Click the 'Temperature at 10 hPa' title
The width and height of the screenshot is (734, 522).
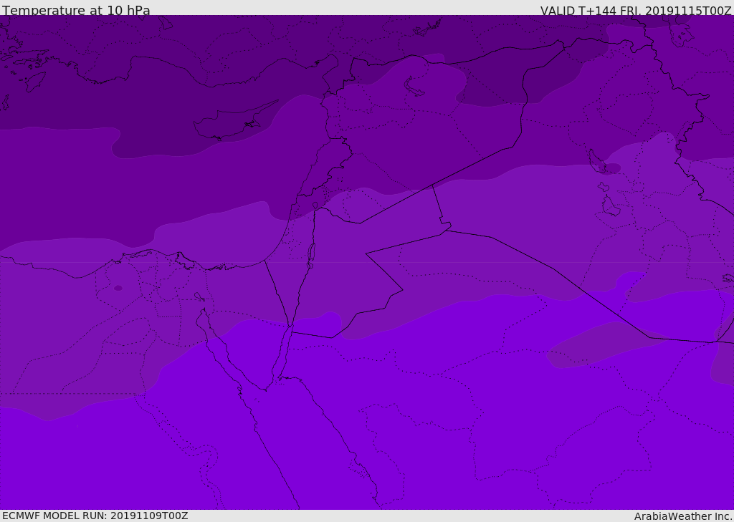[76, 10]
